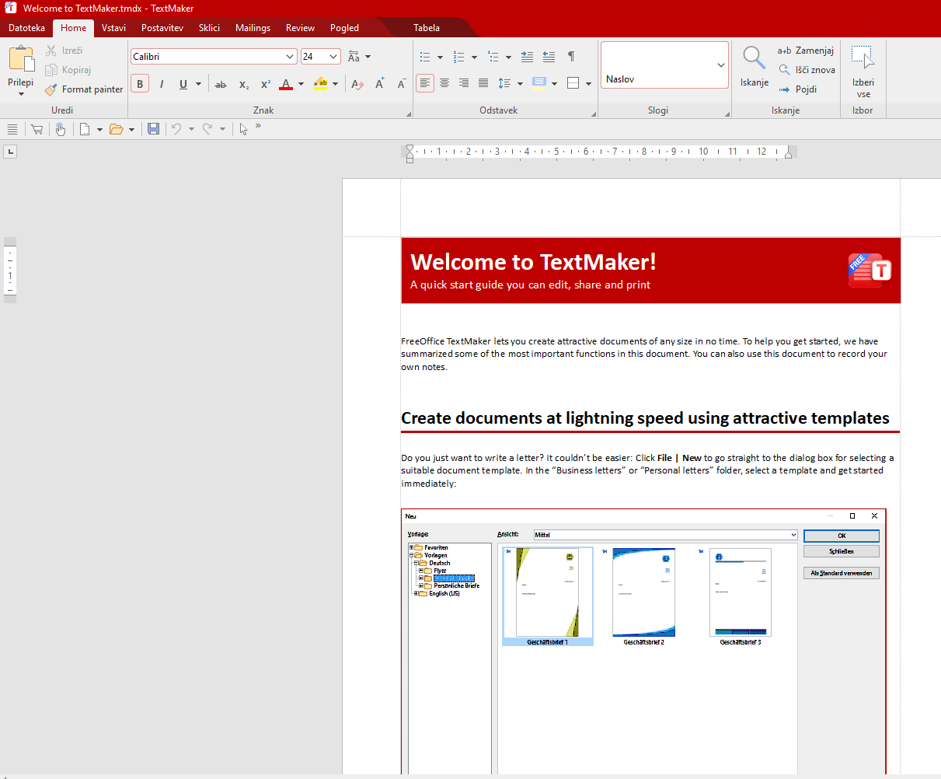The image size is (941, 779).
Task: Toggle superscript formatting
Action: [x=265, y=84]
